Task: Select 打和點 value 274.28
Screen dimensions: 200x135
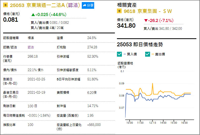Action: click(x=92, y=47)
